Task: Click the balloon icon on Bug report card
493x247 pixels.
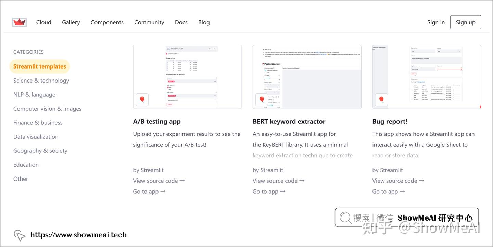Action: (x=381, y=100)
